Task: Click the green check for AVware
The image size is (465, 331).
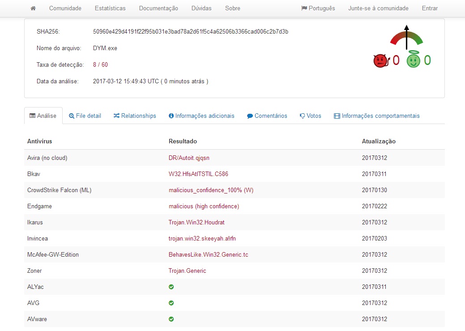Action: pyautogui.click(x=171, y=319)
